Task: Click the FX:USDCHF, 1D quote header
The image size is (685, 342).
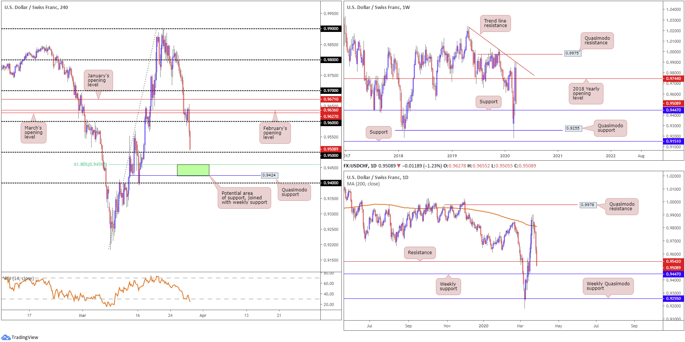Action: 440,166
